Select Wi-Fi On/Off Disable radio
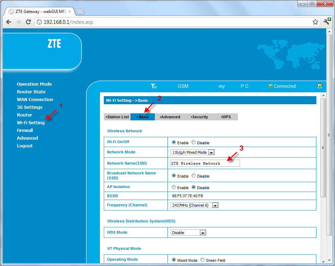This screenshot has width=335, height=266. tap(193, 142)
